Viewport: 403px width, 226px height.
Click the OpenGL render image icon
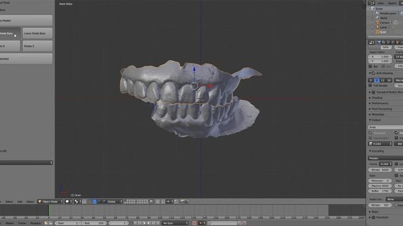(x=182, y=202)
